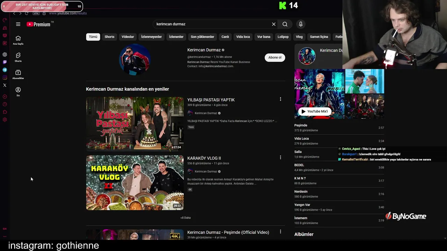
Task: Play the song K M N ? from list
Action: tap(339, 181)
